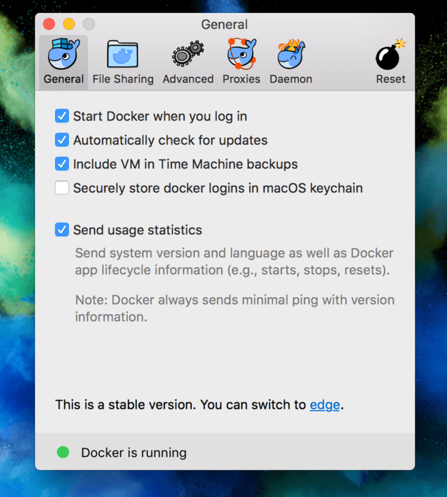Disable Send usage statistics checkbox

point(62,230)
